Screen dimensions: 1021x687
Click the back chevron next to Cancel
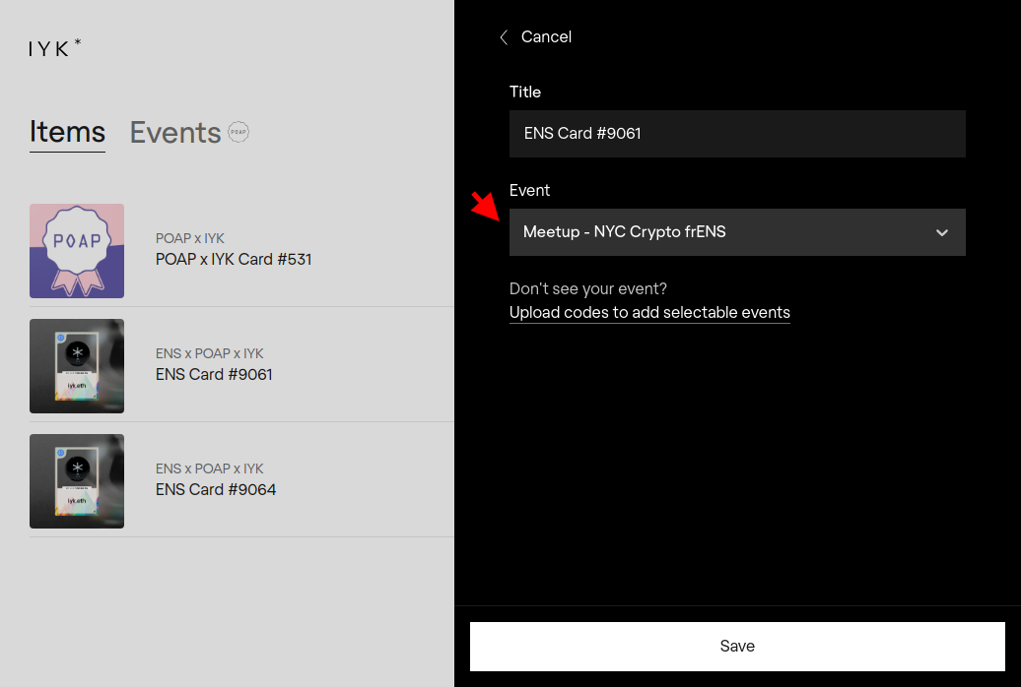(x=504, y=37)
